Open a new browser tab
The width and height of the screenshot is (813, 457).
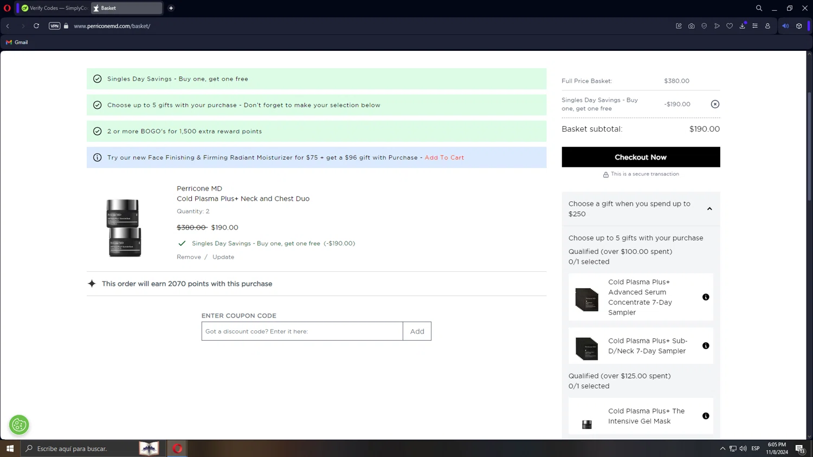pos(171,8)
